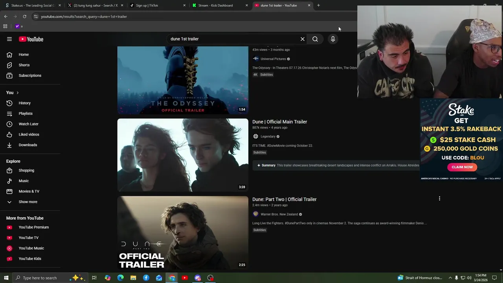Click the Universal Pictures channel avatar
The height and width of the screenshot is (283, 503).
(x=255, y=59)
